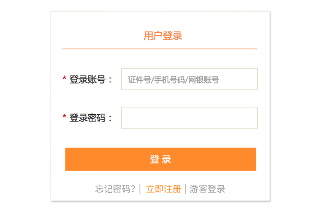Click blank space left of 用户登录 title
Image resolution: width=320 pixels, height=215 pixels.
96,36
